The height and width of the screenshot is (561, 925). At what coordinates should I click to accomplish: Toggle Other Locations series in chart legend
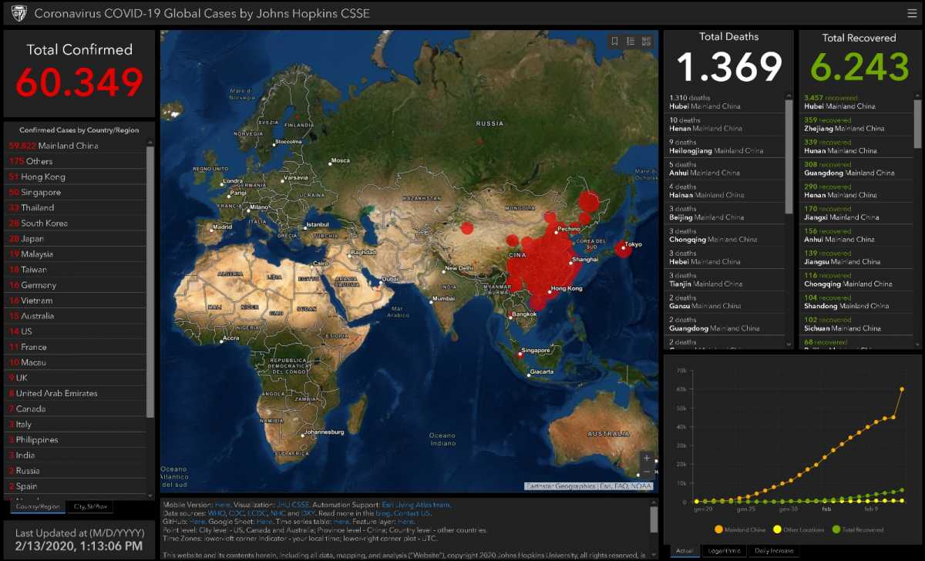pos(797,529)
